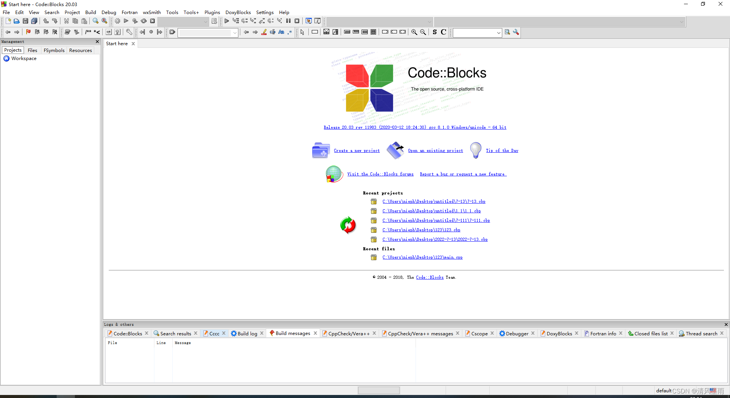This screenshot has height=398, width=730.
Task: Visit the Code::Blocks forums link
Action: (x=380, y=174)
